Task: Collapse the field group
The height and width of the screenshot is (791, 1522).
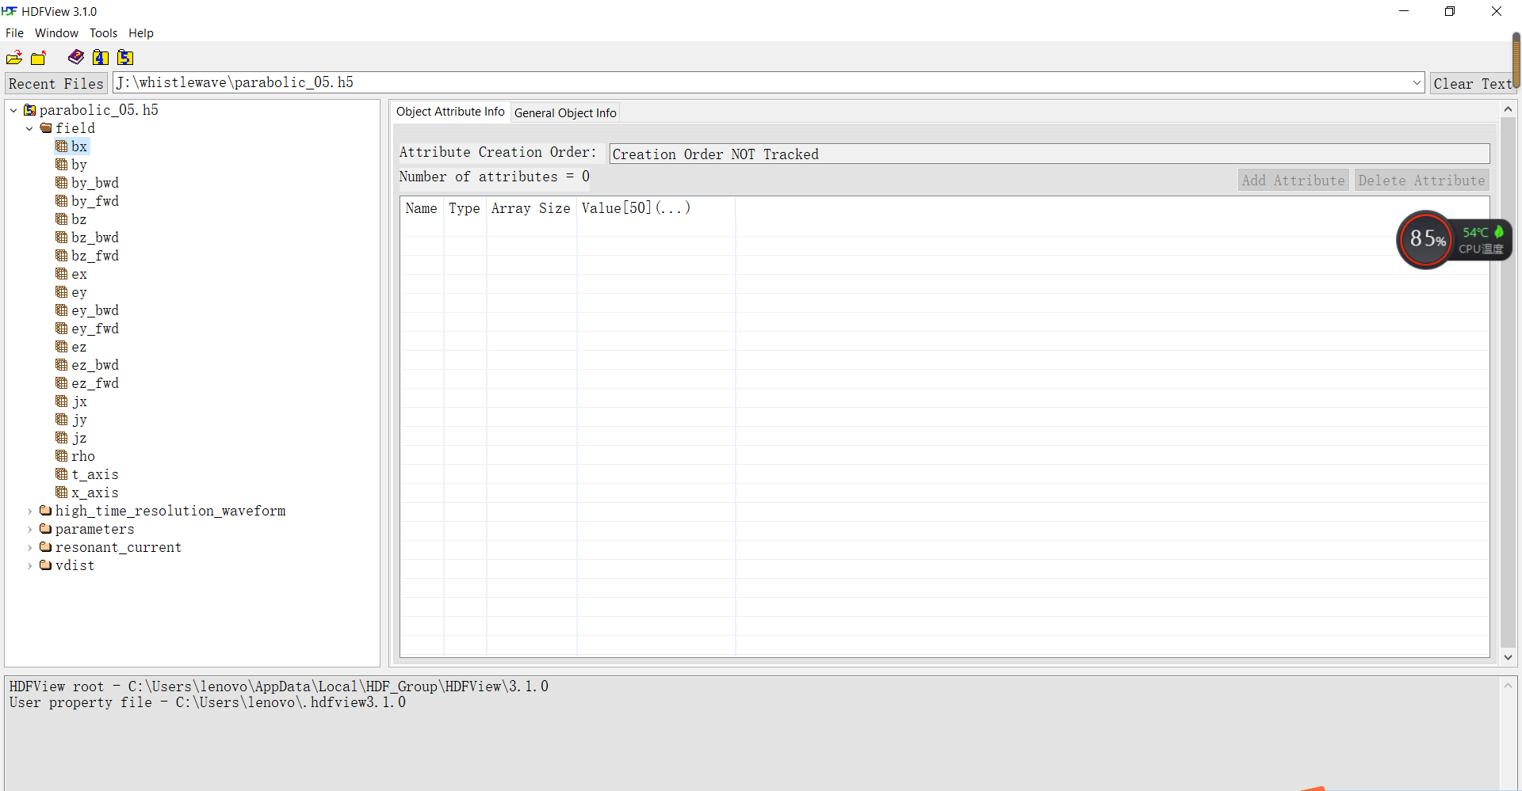Action: pyautogui.click(x=29, y=127)
